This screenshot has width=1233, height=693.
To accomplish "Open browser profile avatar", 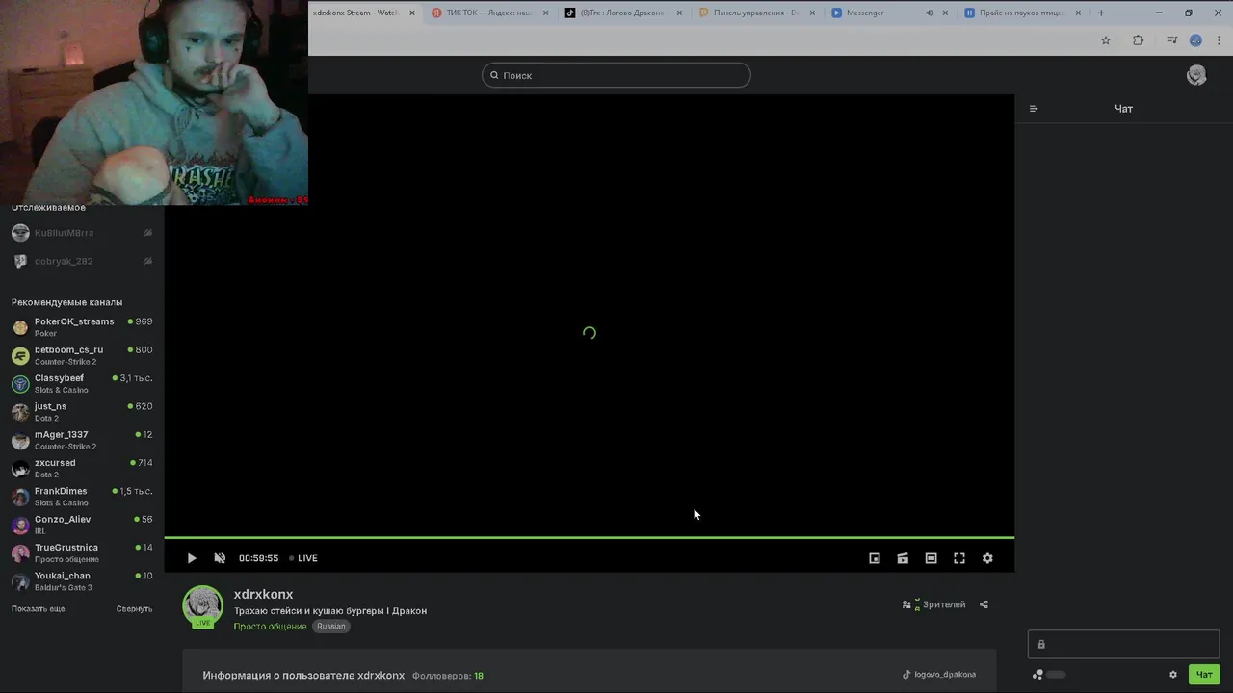I will pyautogui.click(x=1195, y=40).
